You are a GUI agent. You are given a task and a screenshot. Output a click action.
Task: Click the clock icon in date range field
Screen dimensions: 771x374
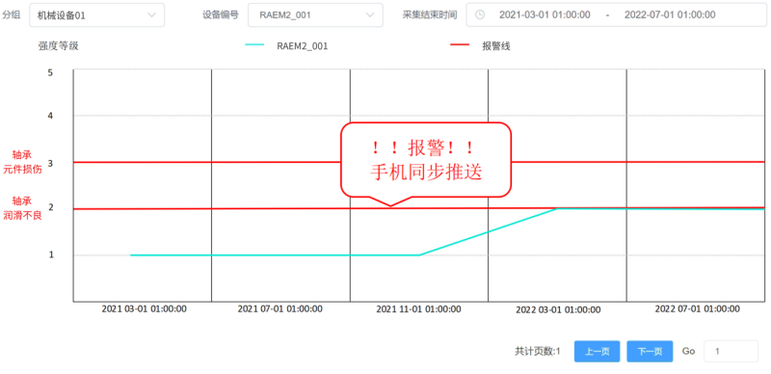(x=479, y=14)
